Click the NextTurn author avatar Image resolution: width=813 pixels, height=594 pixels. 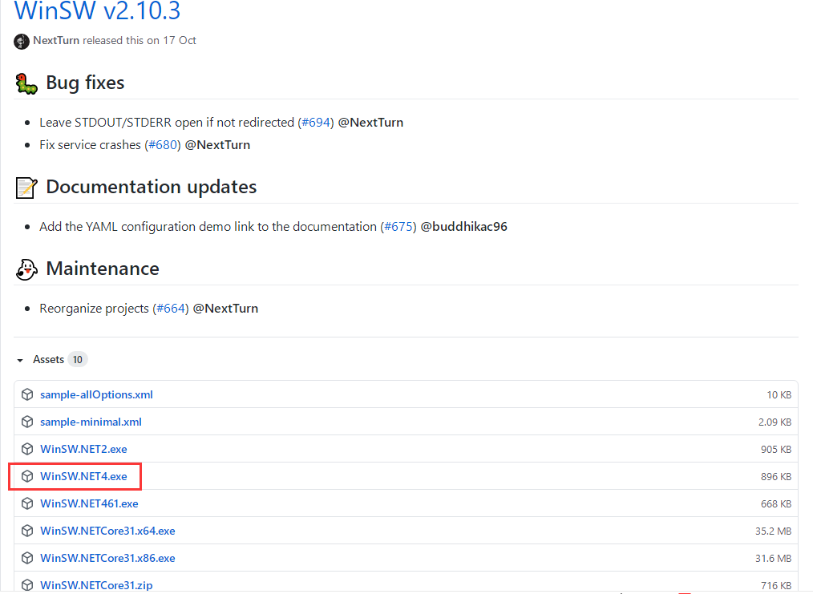[22, 41]
